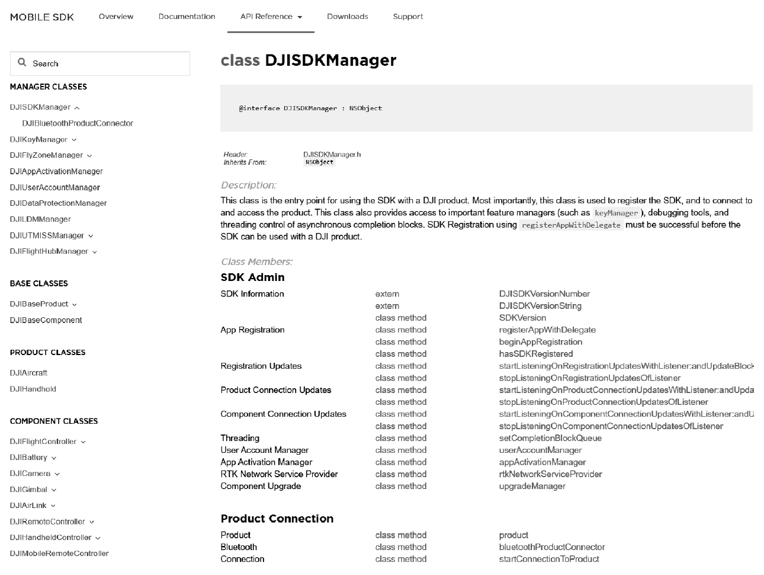Viewport: 764px width, 575px height.
Task: Click the NSObject inherits-from link
Action: tap(320, 162)
